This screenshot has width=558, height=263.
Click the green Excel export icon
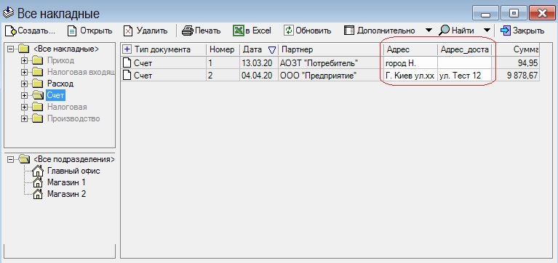[238, 31]
